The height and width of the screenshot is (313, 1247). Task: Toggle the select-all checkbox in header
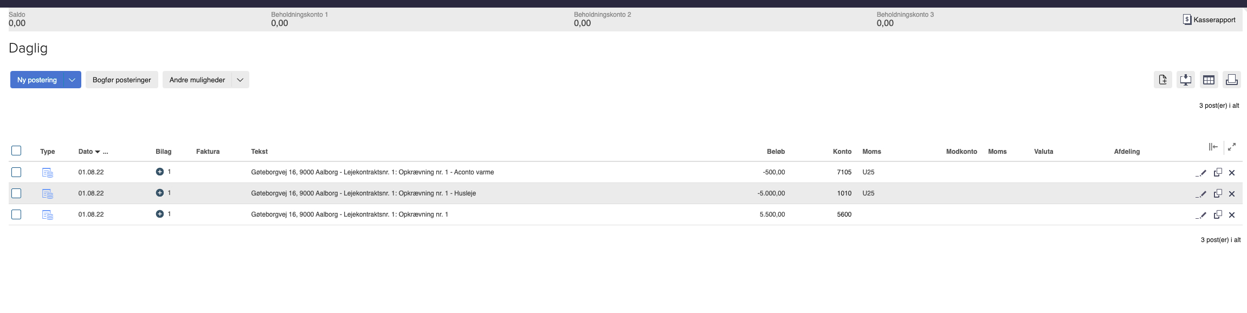pyautogui.click(x=16, y=151)
